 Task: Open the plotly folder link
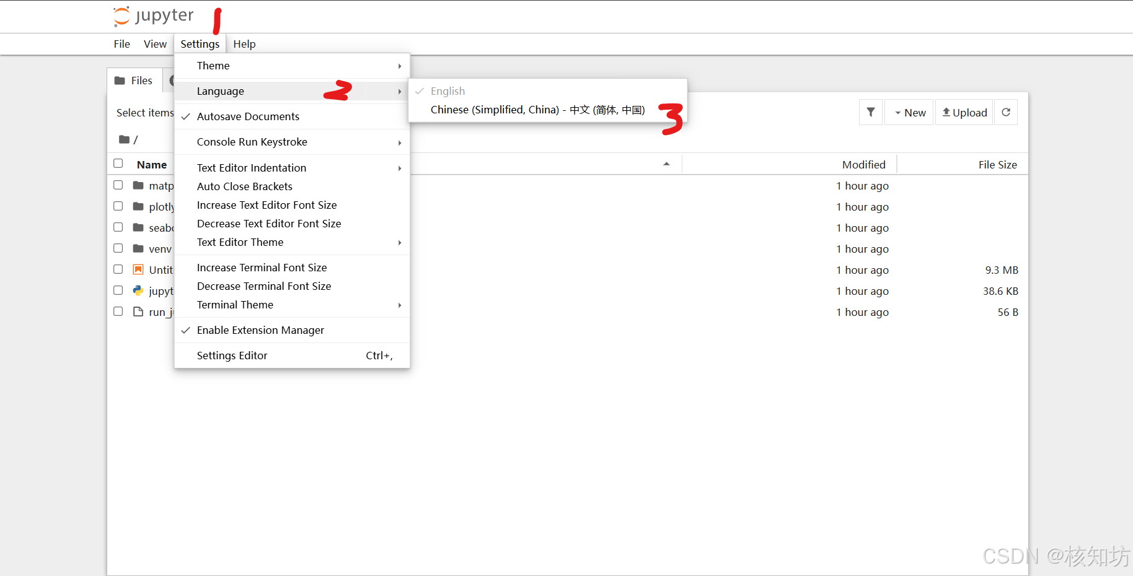click(x=161, y=206)
